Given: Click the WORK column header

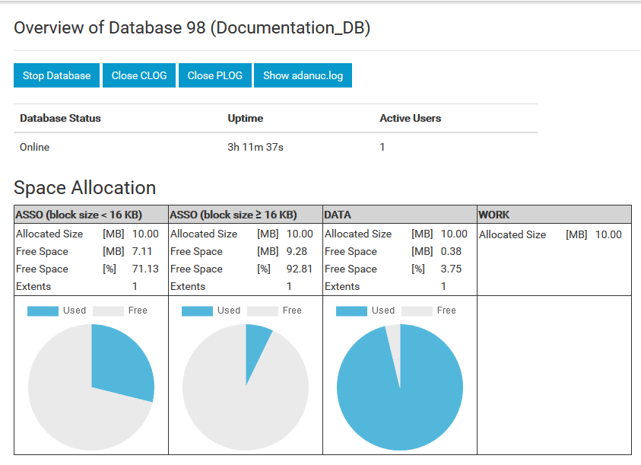Looking at the screenshot, I should point(494,215).
